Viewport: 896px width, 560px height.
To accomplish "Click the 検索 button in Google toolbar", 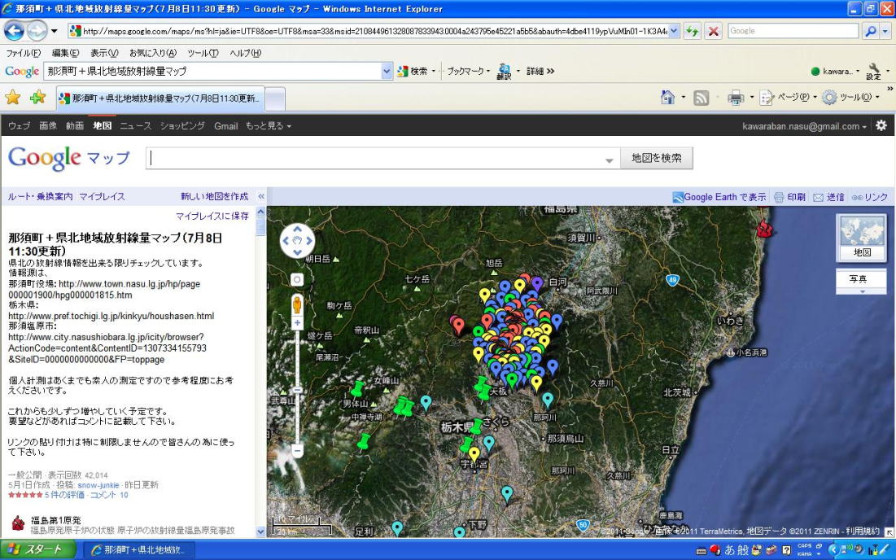I will (x=415, y=72).
